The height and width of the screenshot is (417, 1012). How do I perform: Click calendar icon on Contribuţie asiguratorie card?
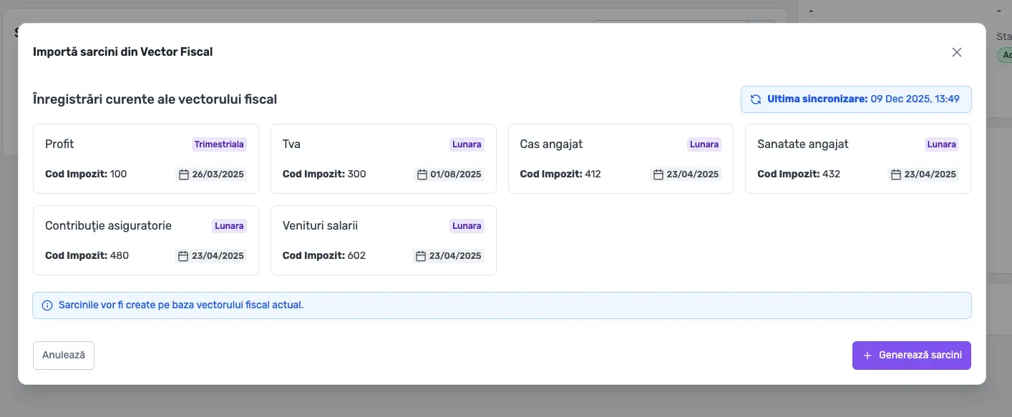[183, 256]
